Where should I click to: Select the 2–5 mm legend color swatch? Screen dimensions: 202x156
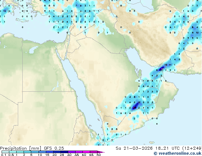[x=27, y=152]
